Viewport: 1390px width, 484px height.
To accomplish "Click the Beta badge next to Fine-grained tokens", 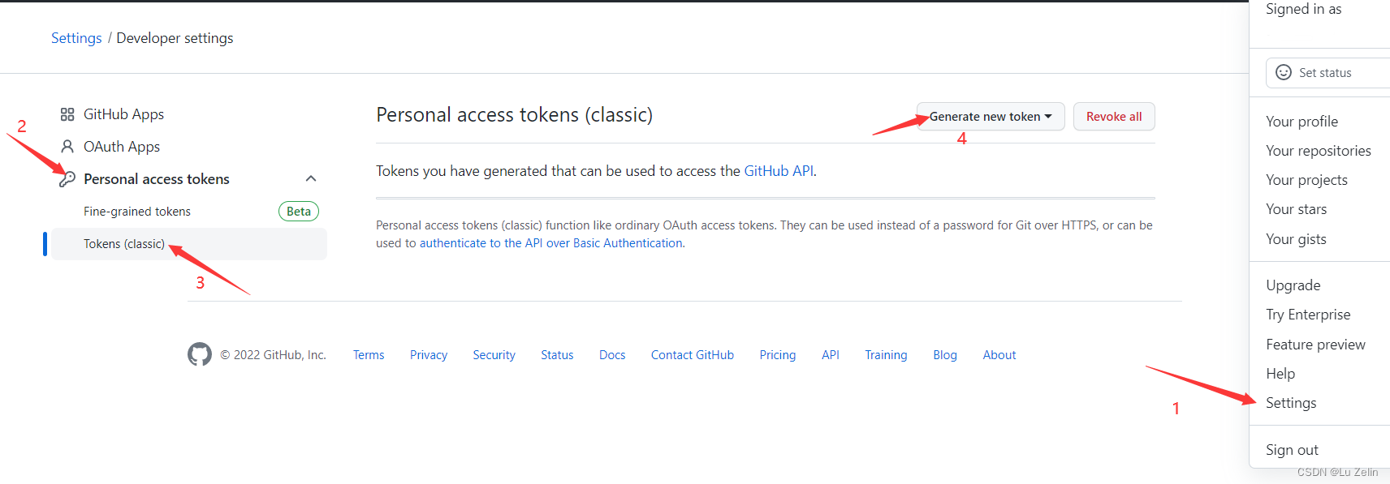I will [299, 212].
